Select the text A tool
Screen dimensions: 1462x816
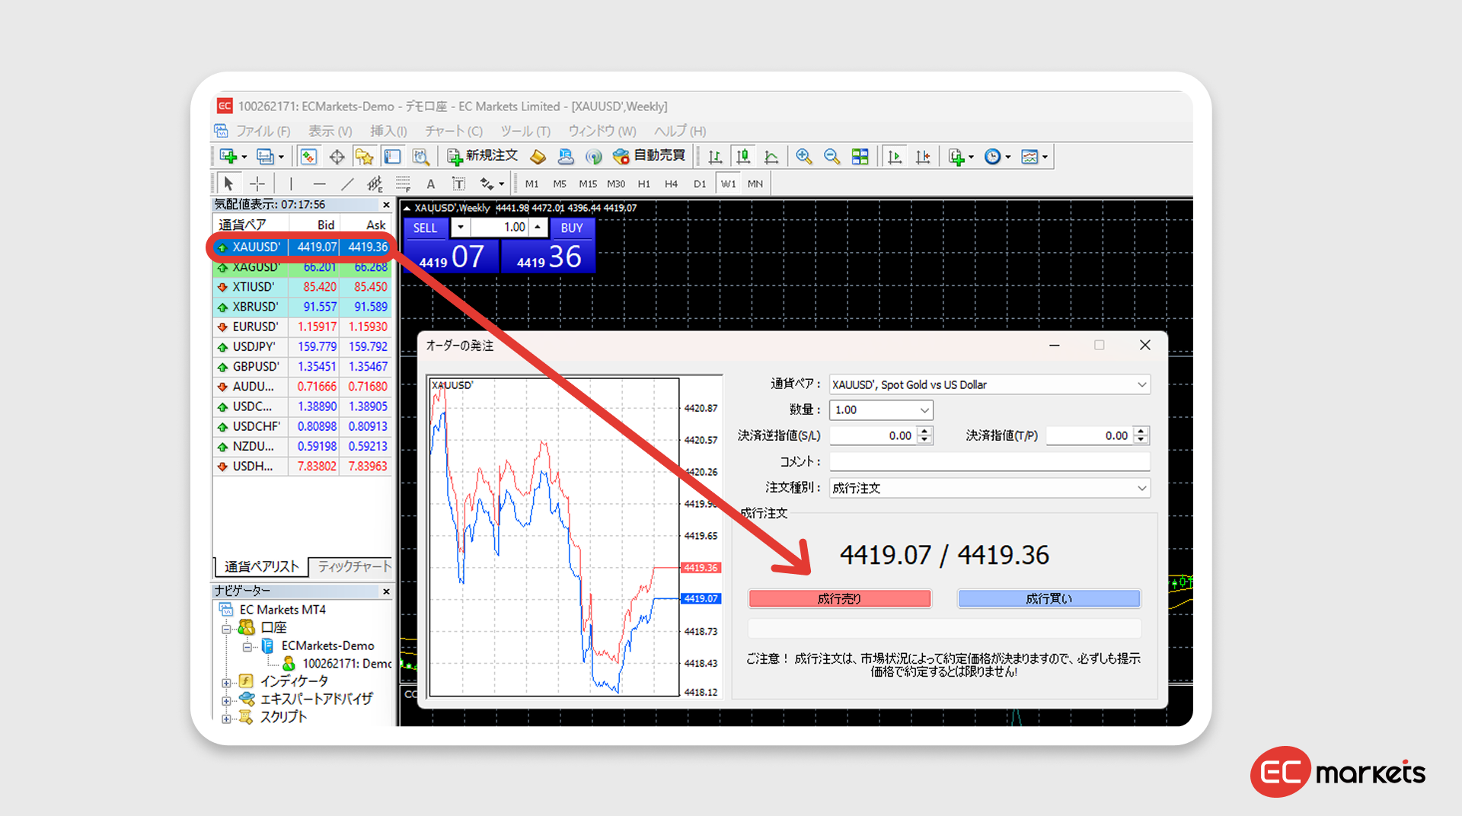click(430, 183)
